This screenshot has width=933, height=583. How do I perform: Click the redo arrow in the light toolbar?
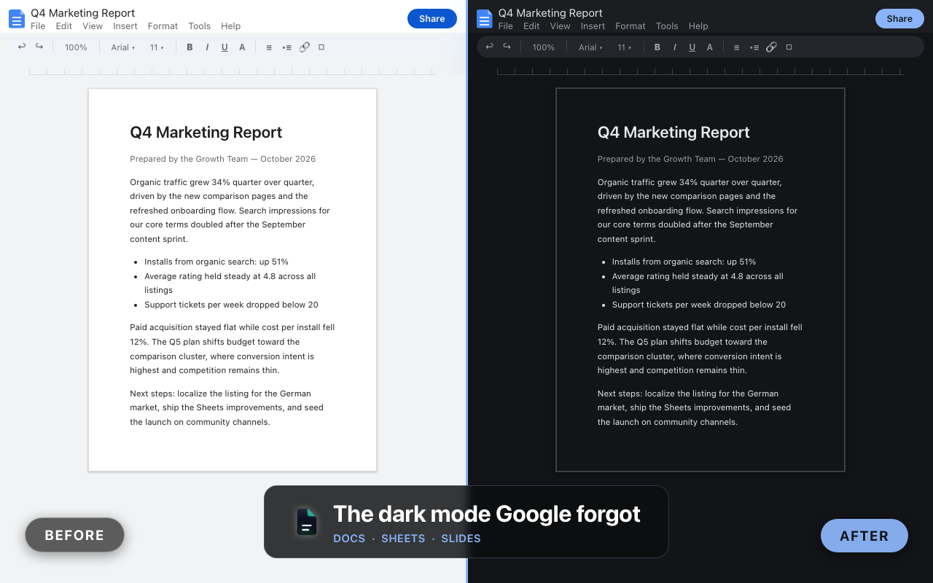[39, 47]
